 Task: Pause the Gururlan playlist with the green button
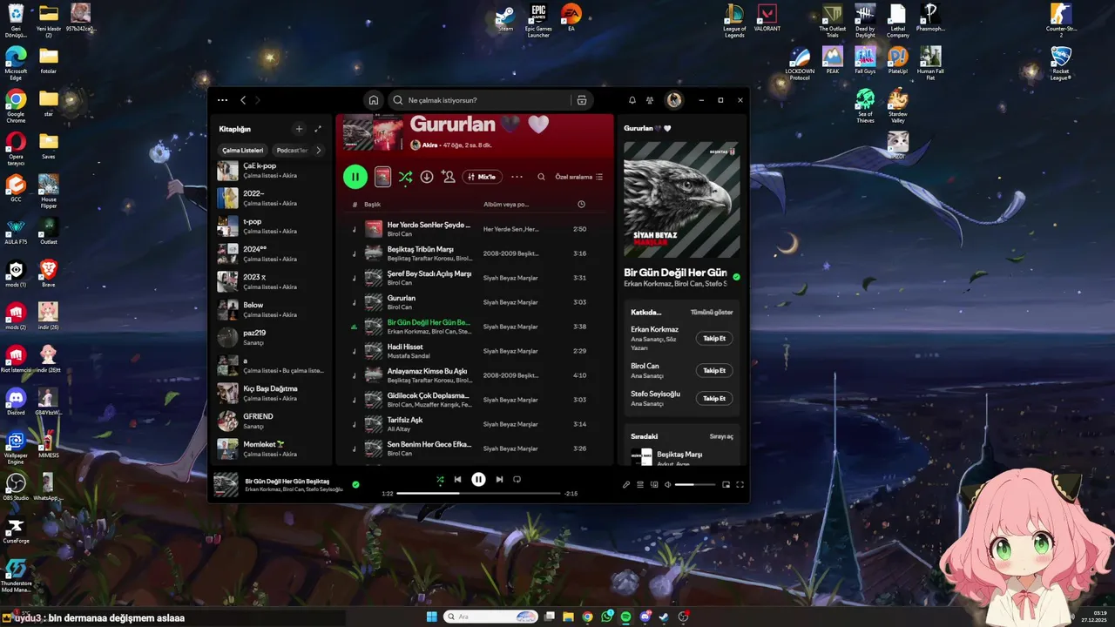click(355, 177)
